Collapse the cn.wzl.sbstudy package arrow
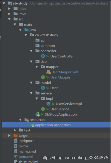 (26, 35)
